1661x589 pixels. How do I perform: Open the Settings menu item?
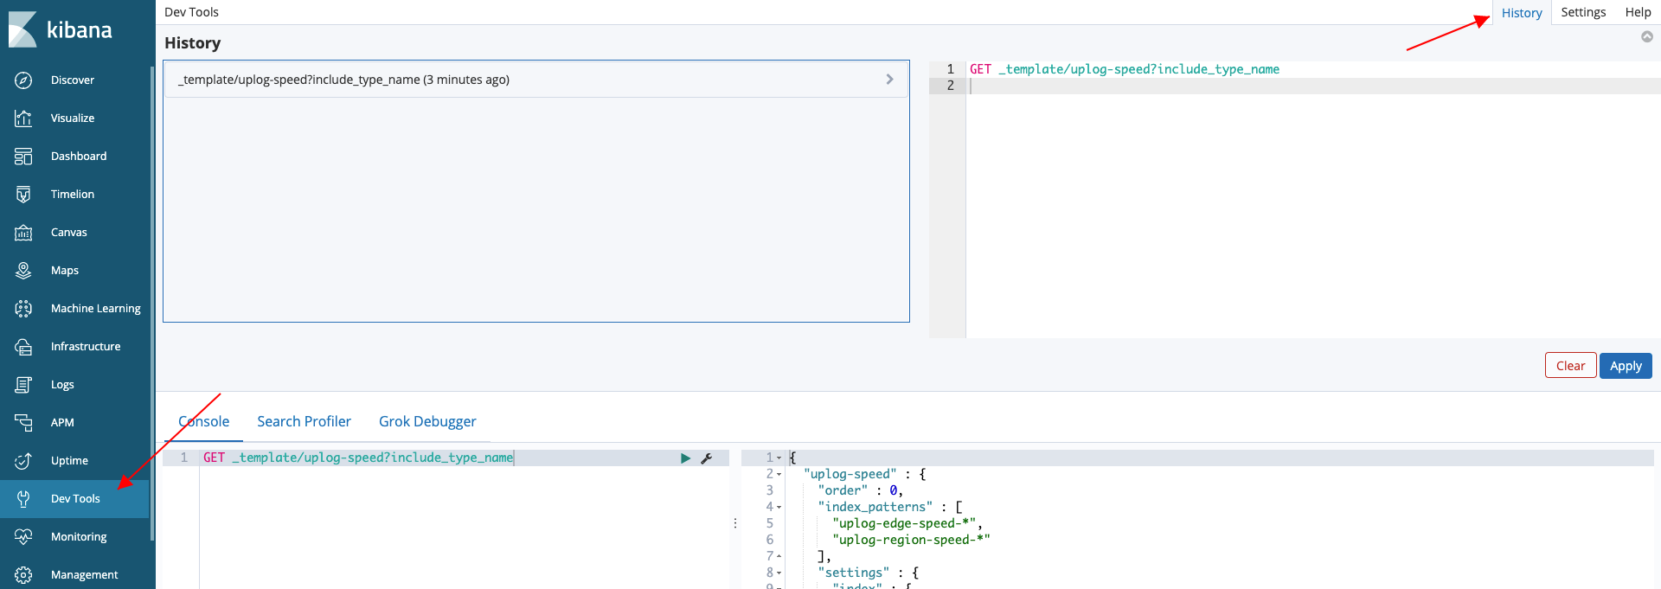[1583, 12]
